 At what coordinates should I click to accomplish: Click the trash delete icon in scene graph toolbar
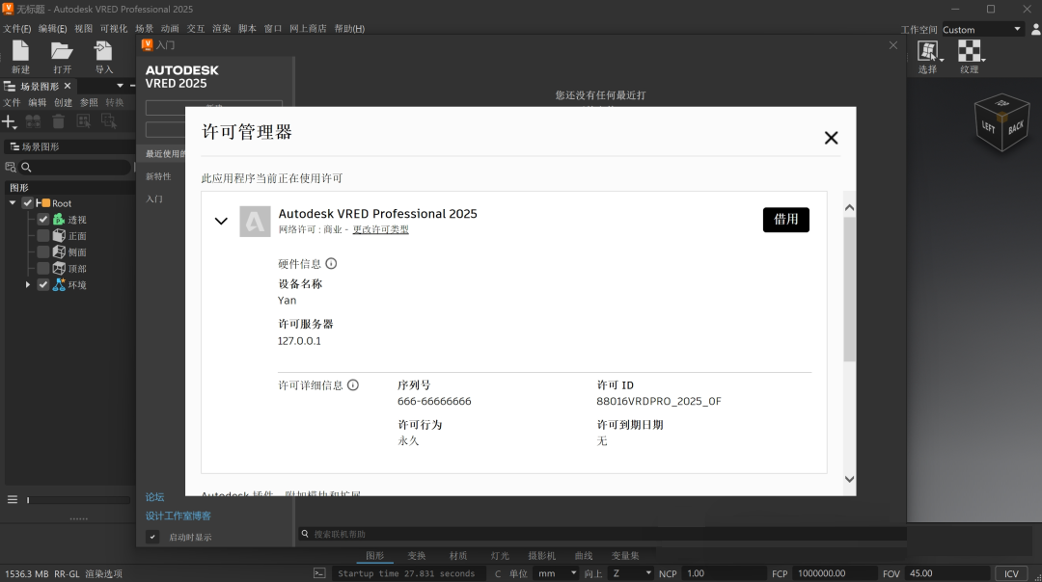pyautogui.click(x=57, y=120)
